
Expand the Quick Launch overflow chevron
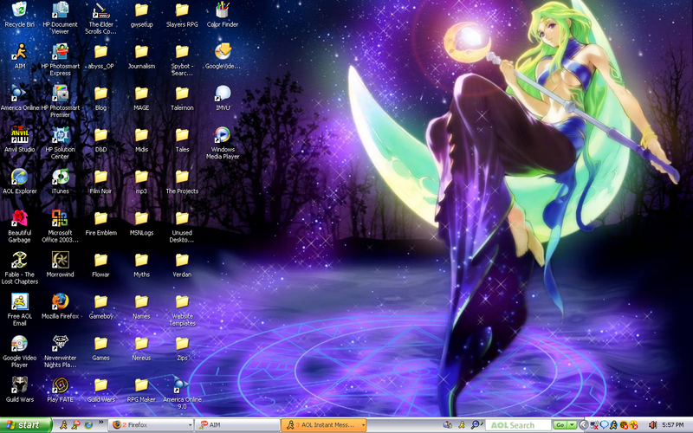point(100,423)
